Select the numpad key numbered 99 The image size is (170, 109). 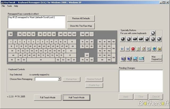pyautogui.click(x=102, y=60)
